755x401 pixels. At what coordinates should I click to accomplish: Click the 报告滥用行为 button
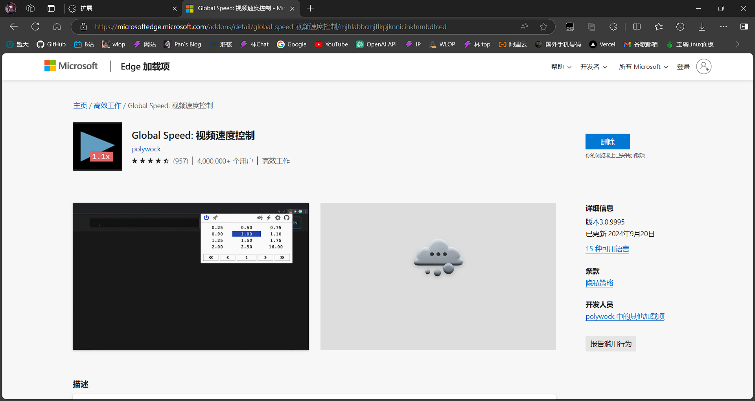tap(611, 344)
